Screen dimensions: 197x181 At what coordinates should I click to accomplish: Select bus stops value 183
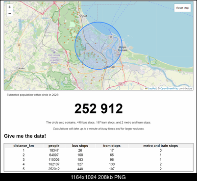click(x=80, y=159)
